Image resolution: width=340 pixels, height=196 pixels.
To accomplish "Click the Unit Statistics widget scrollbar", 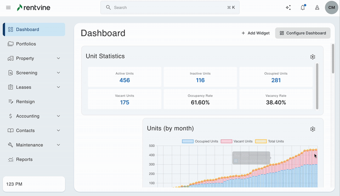I will tap(317, 87).
